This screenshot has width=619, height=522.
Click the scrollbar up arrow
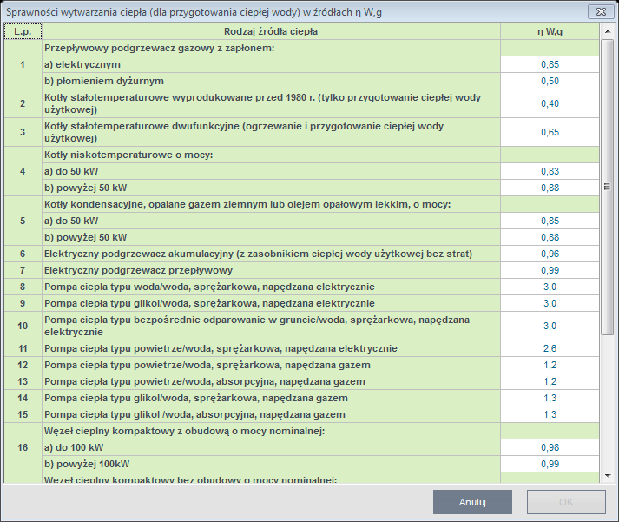click(x=607, y=31)
